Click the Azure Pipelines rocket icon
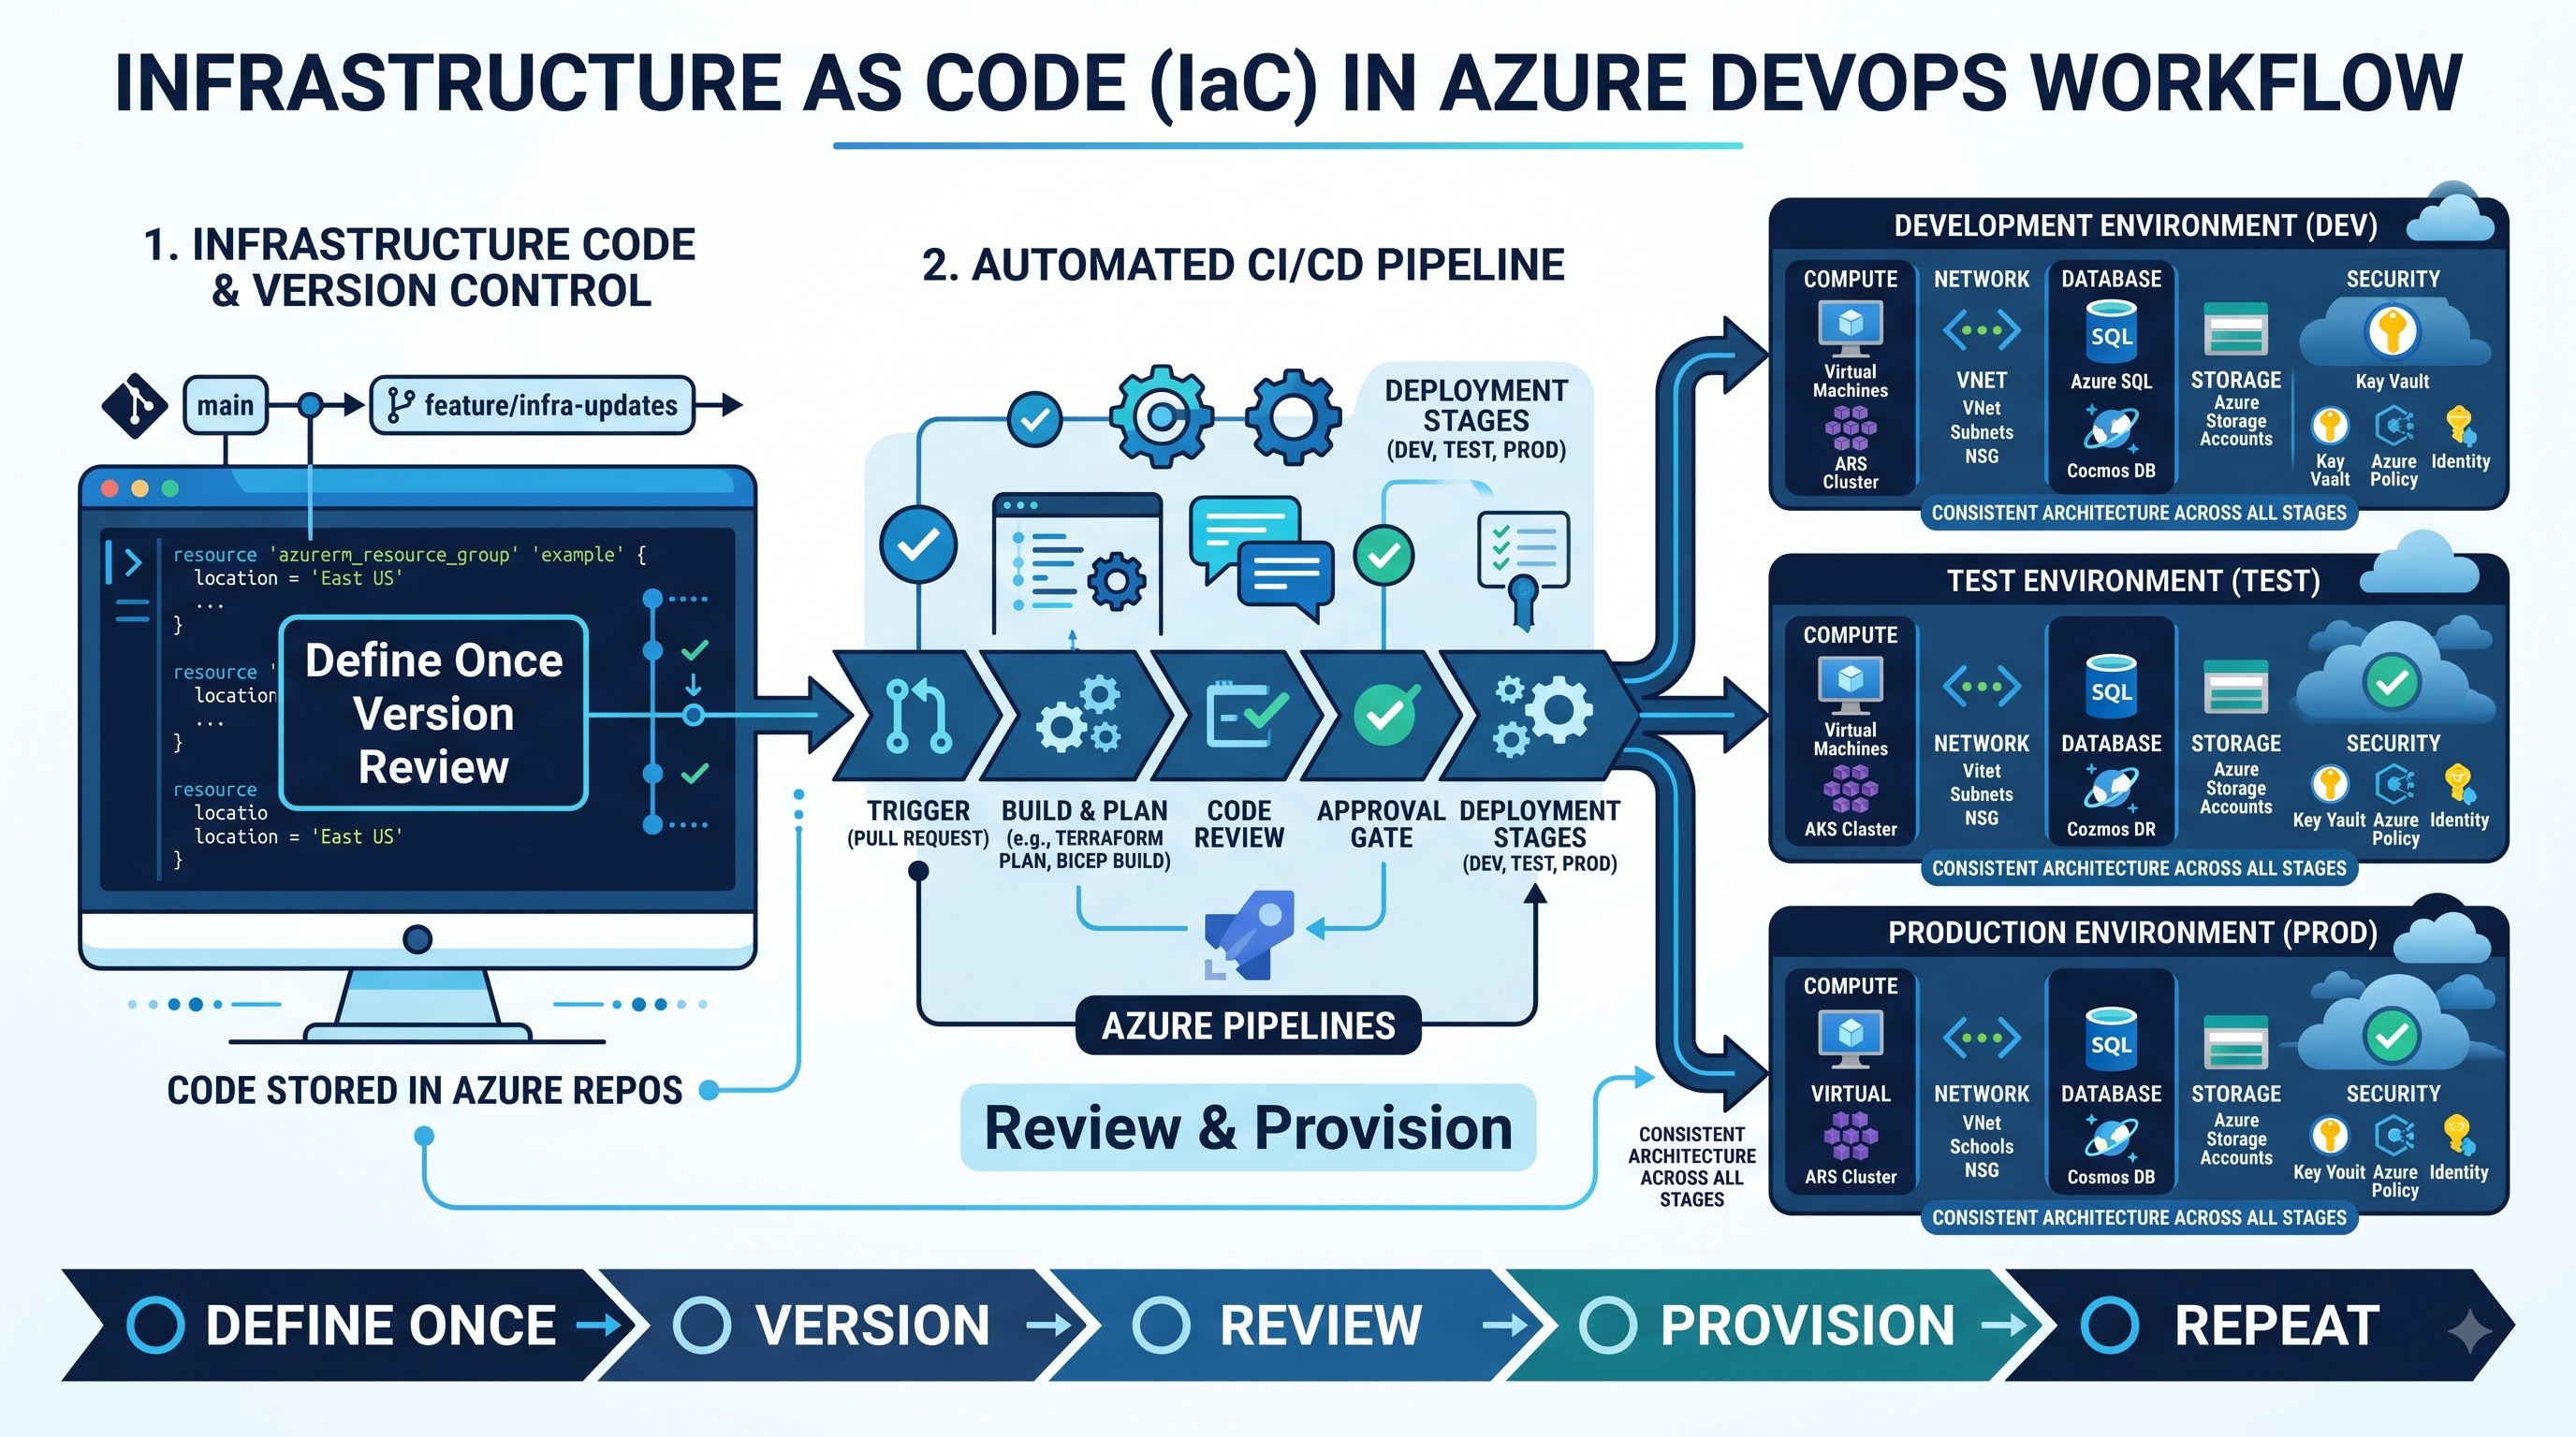Image resolution: width=2576 pixels, height=1437 pixels. point(1250,936)
